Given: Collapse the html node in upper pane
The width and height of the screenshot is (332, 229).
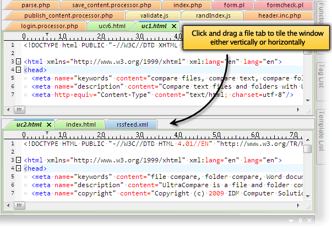Looking at the screenshot, I should click(x=19, y=62).
